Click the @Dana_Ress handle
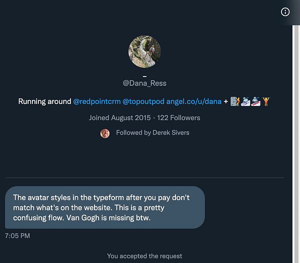The image size is (300, 263). [x=144, y=82]
